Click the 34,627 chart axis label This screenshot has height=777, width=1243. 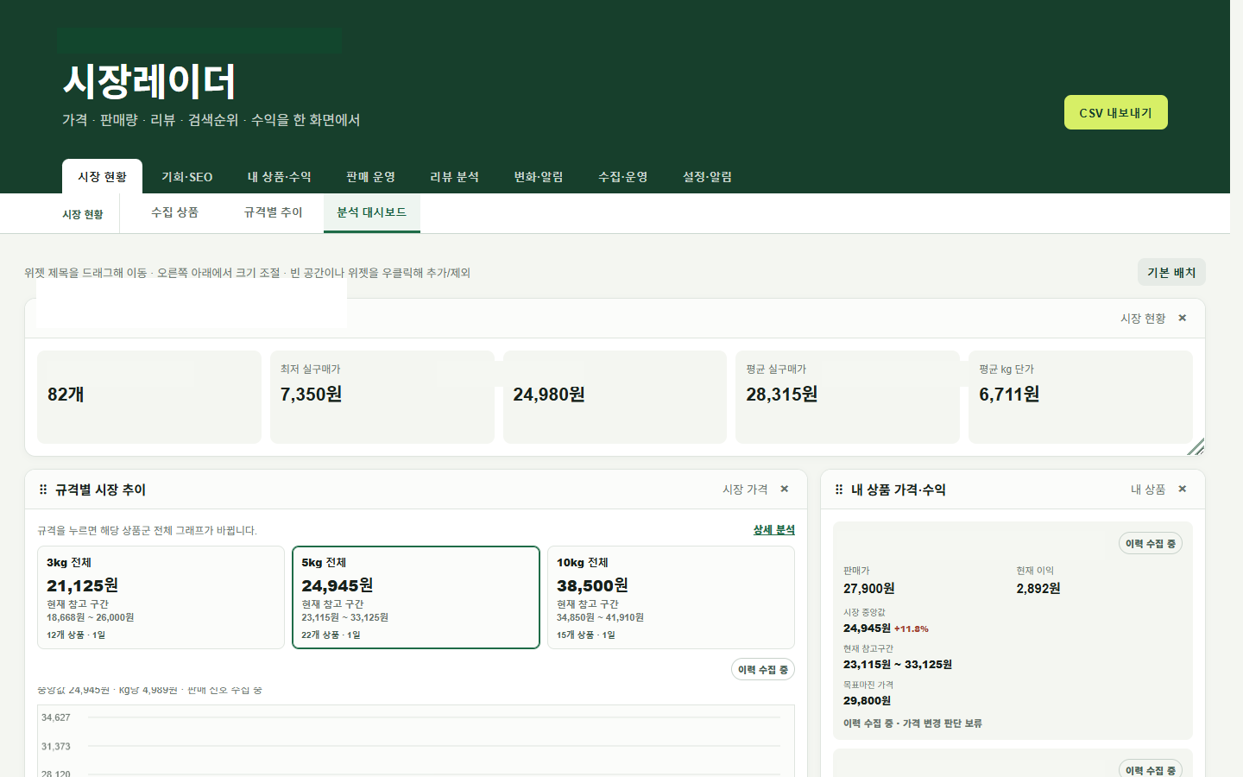(56, 717)
